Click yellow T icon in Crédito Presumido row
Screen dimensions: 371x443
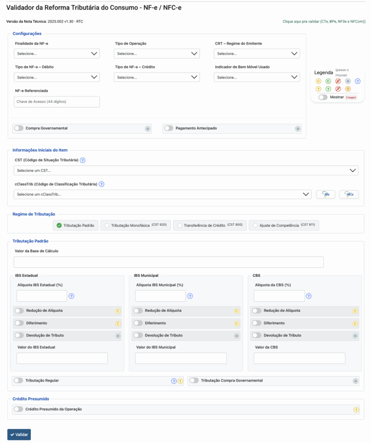(x=356, y=409)
